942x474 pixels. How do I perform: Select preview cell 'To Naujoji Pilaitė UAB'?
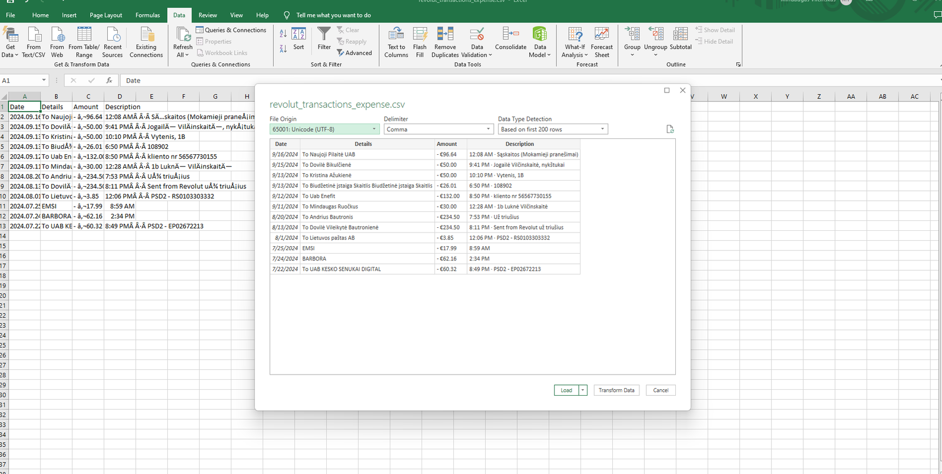coord(367,154)
